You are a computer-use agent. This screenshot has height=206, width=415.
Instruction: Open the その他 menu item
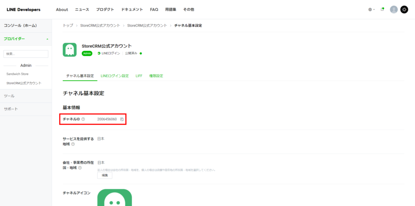point(188,10)
